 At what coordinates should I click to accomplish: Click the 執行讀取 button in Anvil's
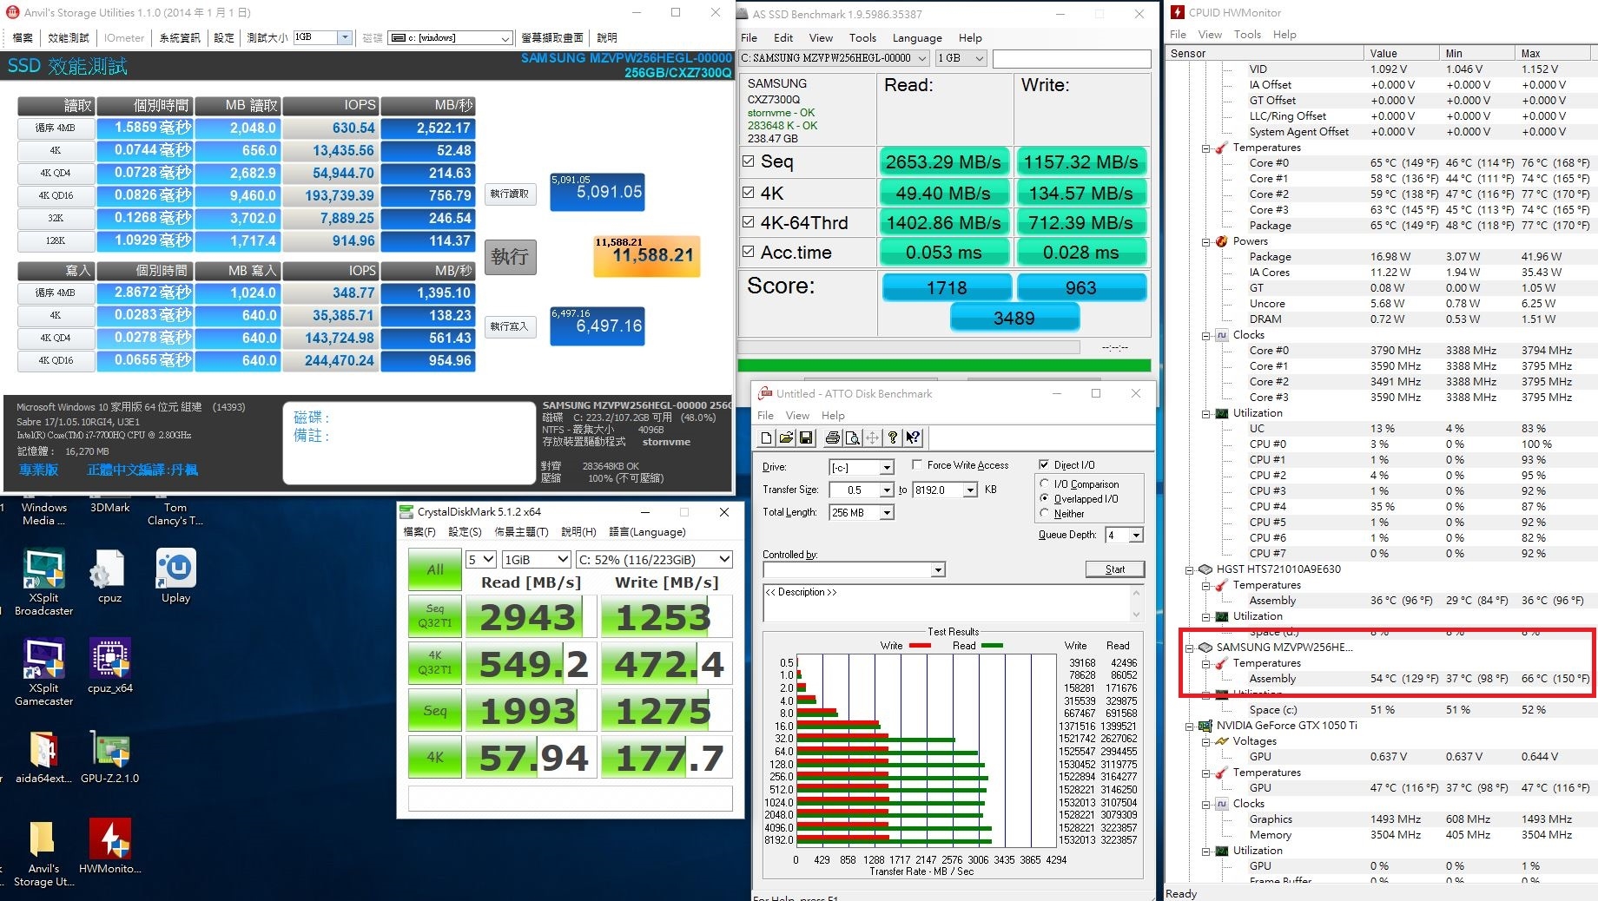coord(510,194)
